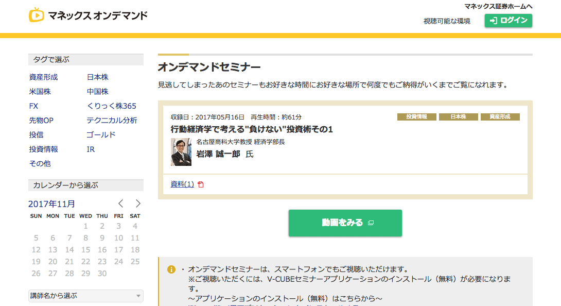
Task: Click the speaker photo of 岩澤 誠一郎
Action: [181, 152]
